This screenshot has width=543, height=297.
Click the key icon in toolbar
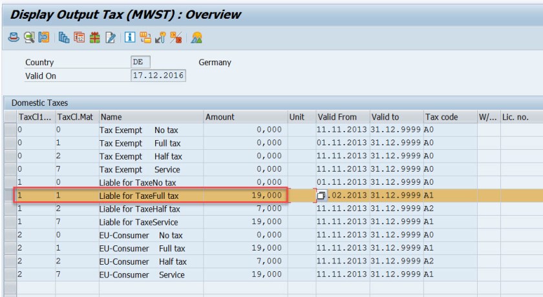click(x=160, y=38)
